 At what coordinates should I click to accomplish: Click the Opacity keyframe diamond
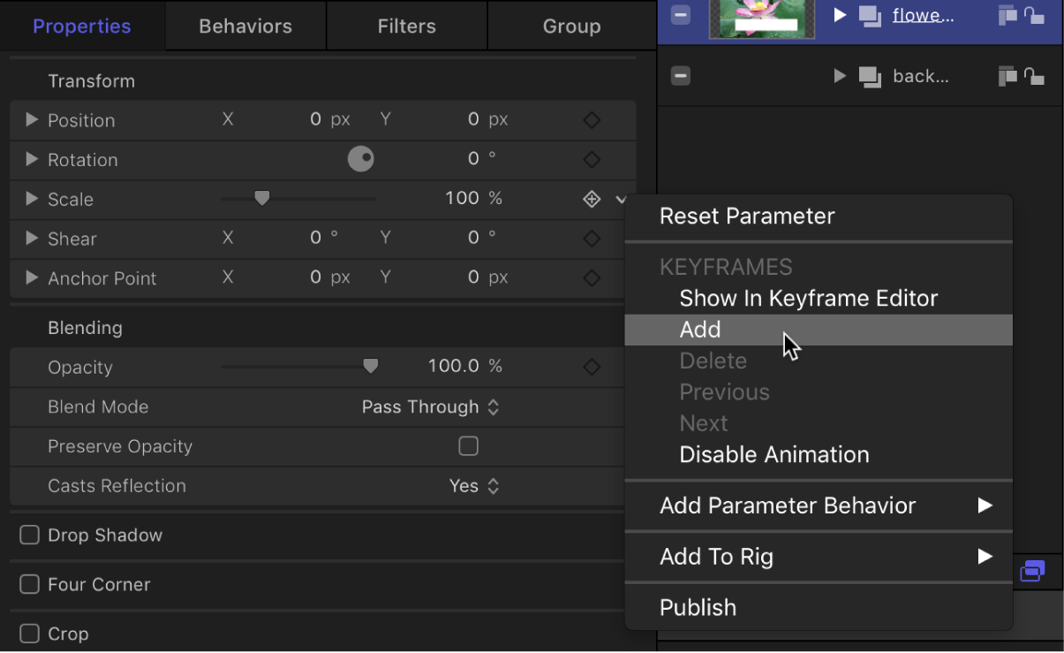(591, 367)
